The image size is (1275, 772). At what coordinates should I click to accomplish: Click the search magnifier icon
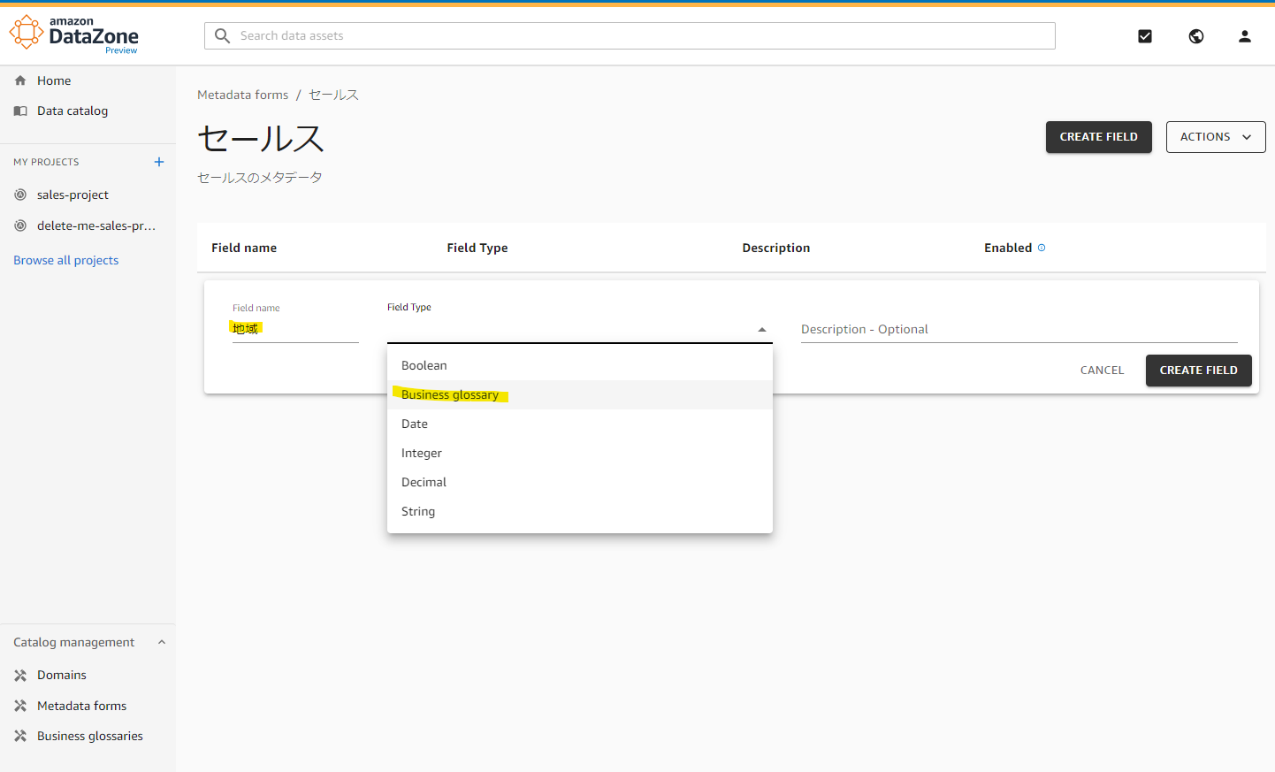(223, 35)
